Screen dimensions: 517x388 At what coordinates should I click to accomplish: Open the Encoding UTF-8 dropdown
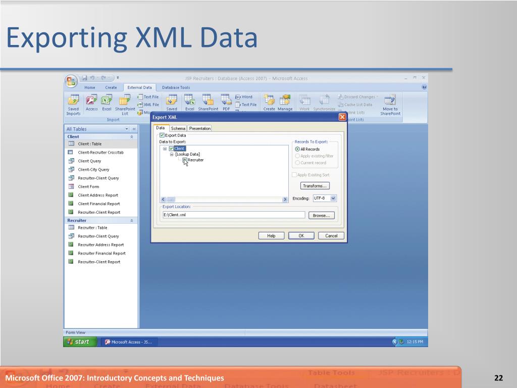click(x=333, y=198)
